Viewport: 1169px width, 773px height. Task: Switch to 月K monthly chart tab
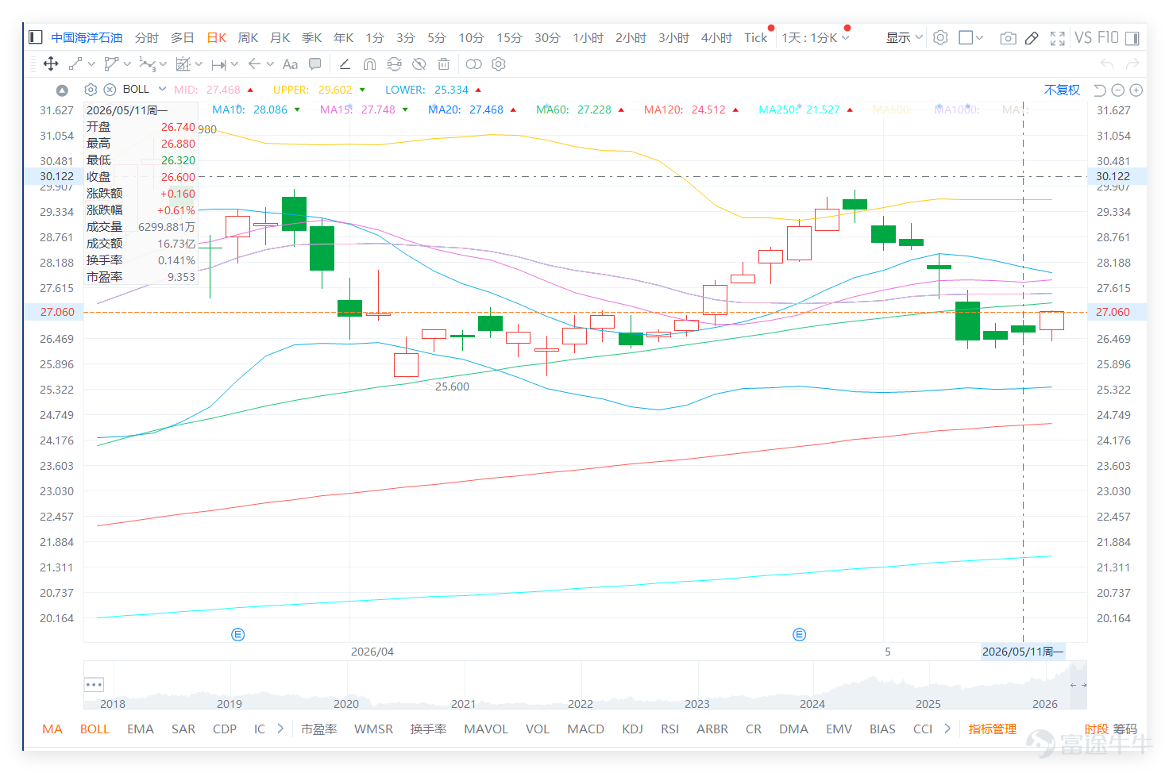pyautogui.click(x=280, y=37)
